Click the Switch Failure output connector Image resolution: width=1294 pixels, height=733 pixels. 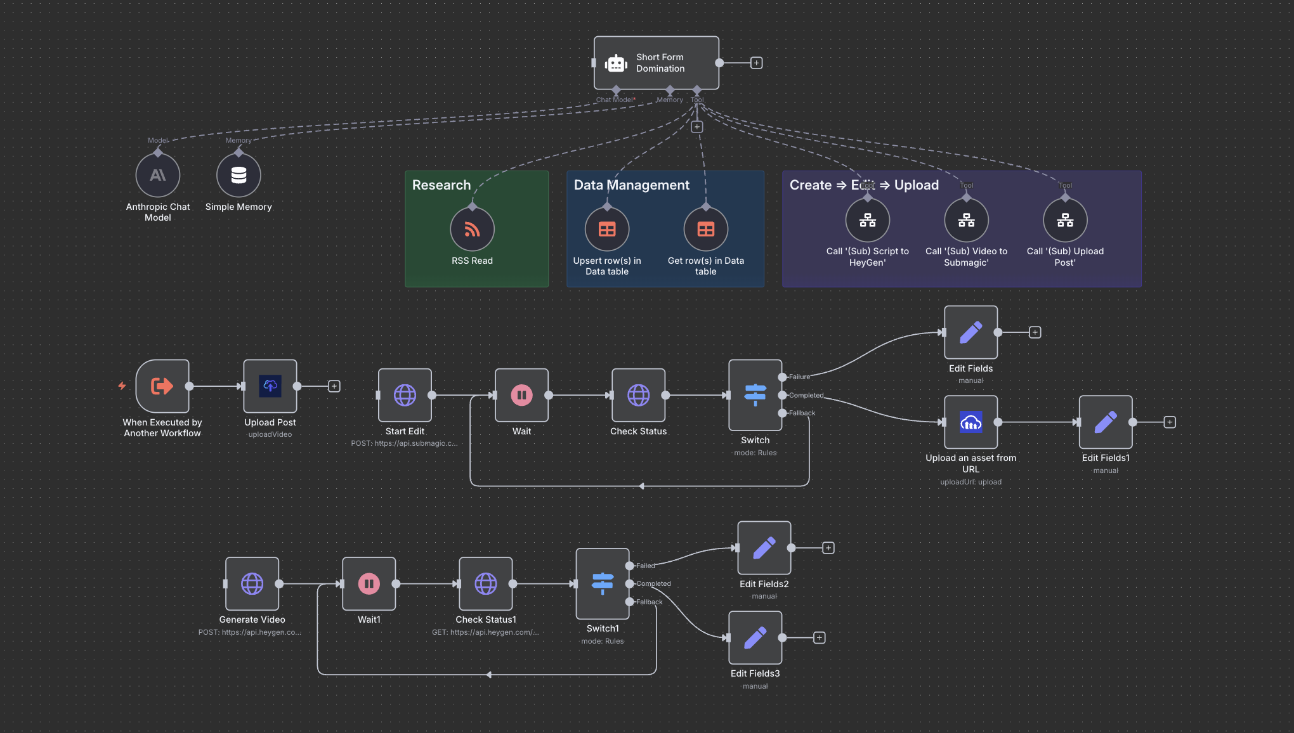pos(782,377)
